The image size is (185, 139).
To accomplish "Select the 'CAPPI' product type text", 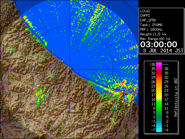I will click(x=145, y=16).
